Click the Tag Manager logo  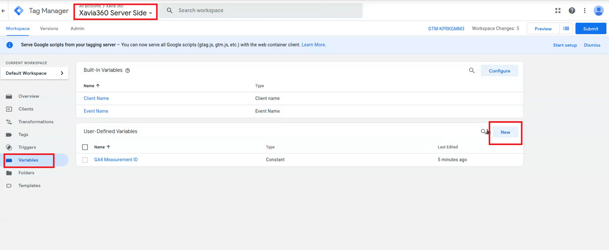tap(19, 11)
